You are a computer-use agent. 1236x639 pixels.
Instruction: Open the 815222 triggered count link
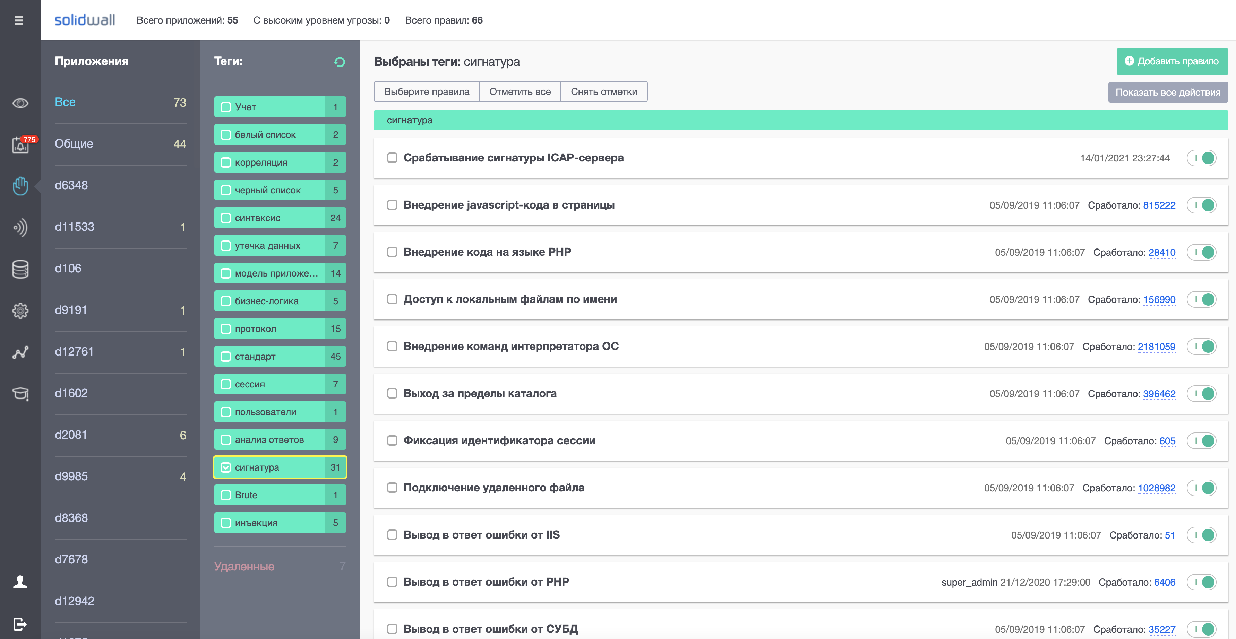point(1159,205)
